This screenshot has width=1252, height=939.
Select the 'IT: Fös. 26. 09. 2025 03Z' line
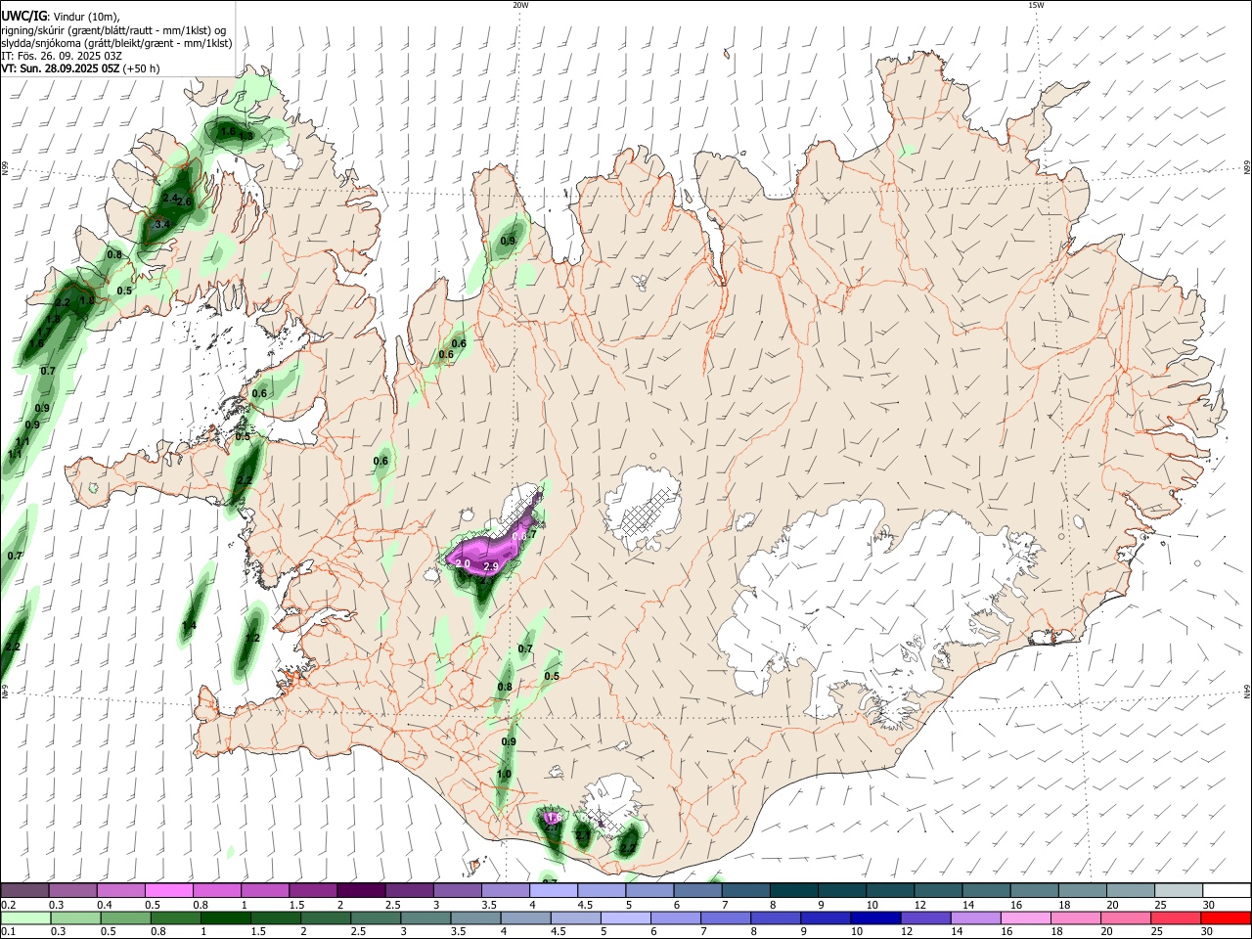click(x=62, y=56)
